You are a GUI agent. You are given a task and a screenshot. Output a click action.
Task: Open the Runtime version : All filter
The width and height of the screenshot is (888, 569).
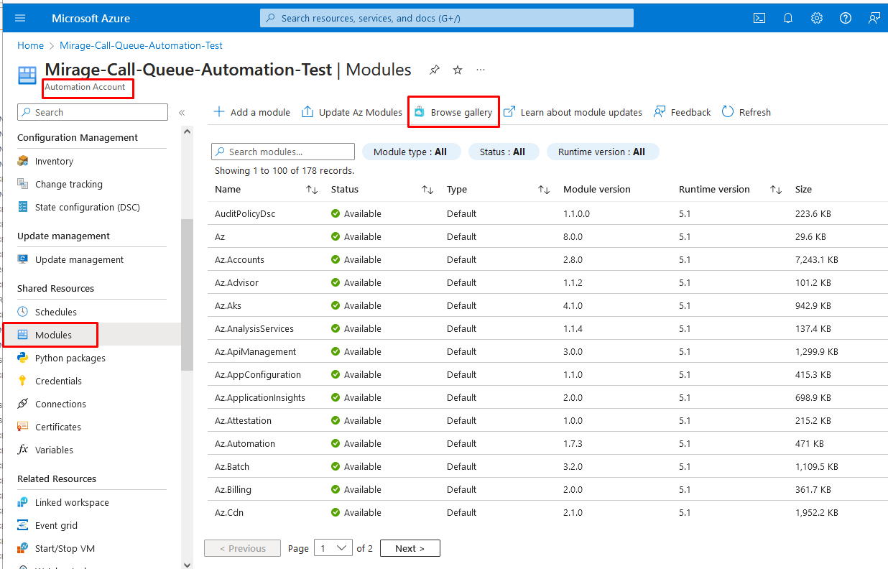(602, 152)
